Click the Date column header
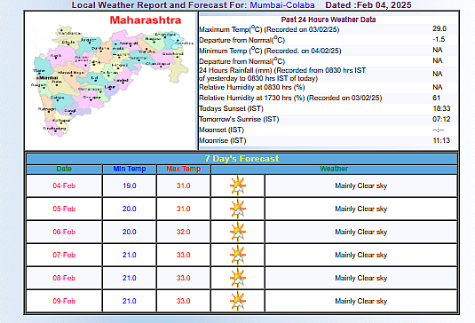This screenshot has width=475, height=323. 64,169
